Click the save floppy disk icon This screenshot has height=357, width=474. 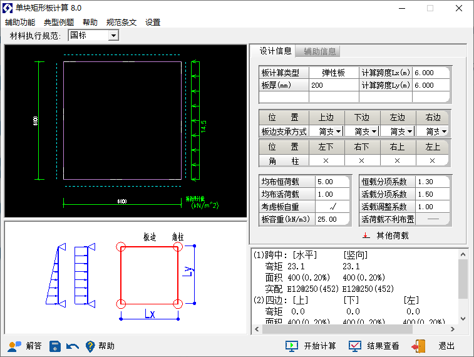click(55, 346)
